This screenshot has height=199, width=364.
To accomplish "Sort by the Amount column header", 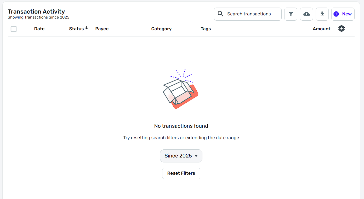I will click(322, 29).
